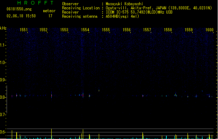Image resolution: width=218 pixels, height=139 pixels.
Task: Click the isolated echo above 0.8 near 1555
Action: 99,90
